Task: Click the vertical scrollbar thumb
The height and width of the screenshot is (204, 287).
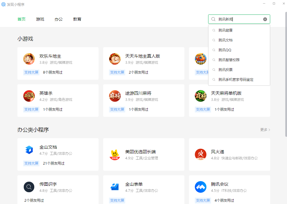Action: click(286, 74)
